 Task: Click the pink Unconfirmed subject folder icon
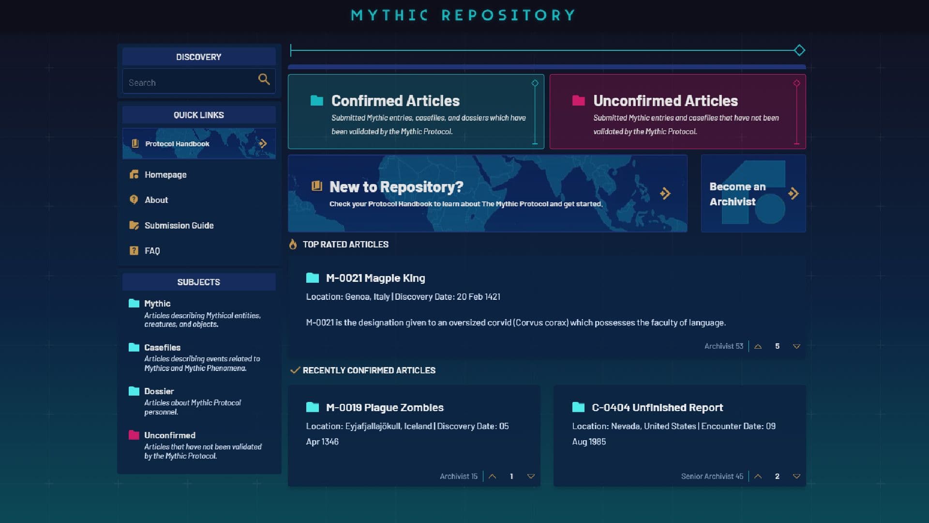click(134, 435)
